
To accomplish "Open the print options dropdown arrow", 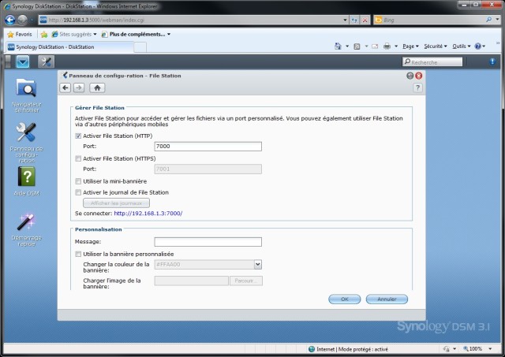I will [396, 46].
